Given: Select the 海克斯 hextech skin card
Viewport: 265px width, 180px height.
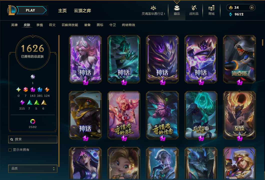Looking at the screenshot, I should coord(239,59).
